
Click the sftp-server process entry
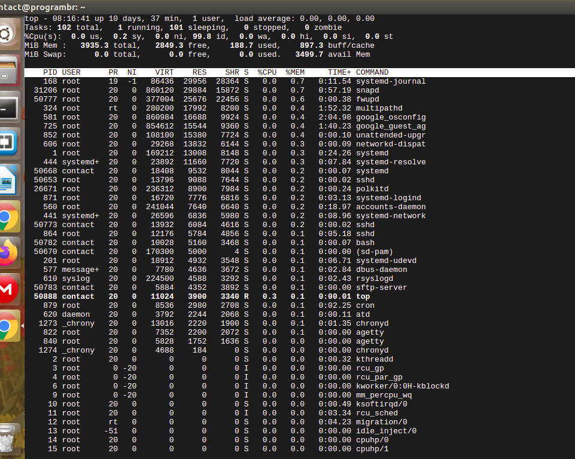[239, 287]
